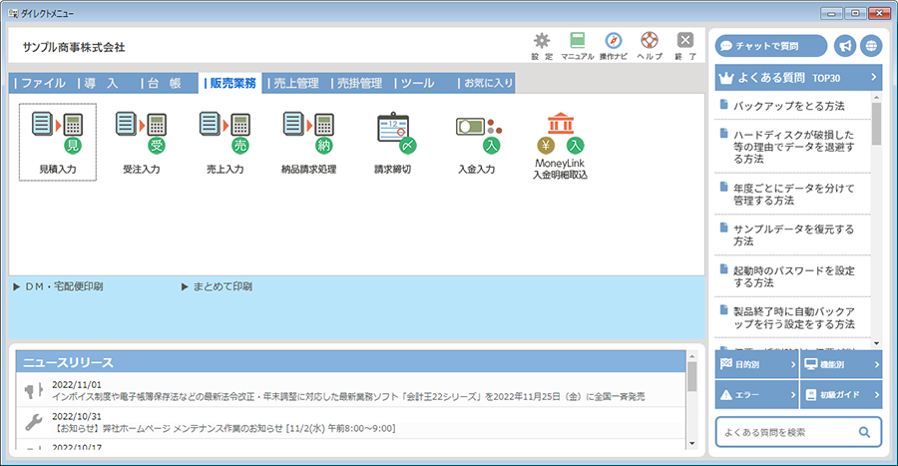The image size is (898, 466).
Task: Open the マニュアル book icon
Action: coord(577,41)
